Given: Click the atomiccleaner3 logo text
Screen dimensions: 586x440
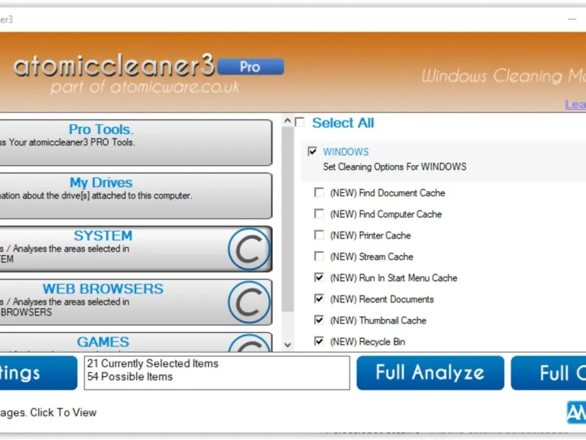Looking at the screenshot, I should 114,65.
